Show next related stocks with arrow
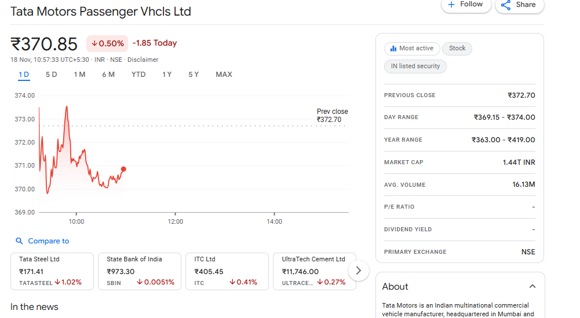Screen dimensions: 580x318 [359, 270]
